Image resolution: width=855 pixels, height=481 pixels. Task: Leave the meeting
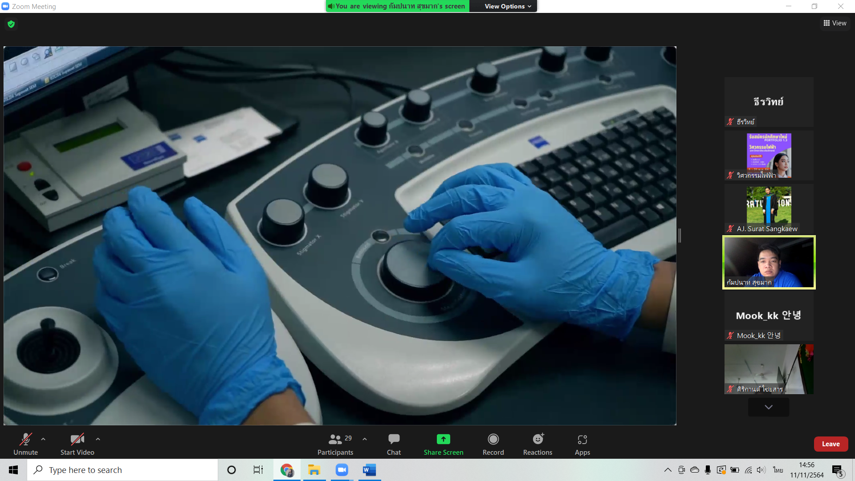[831, 444]
